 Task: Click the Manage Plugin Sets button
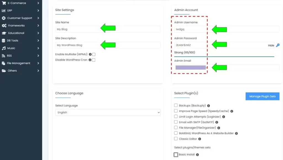click(x=262, y=96)
